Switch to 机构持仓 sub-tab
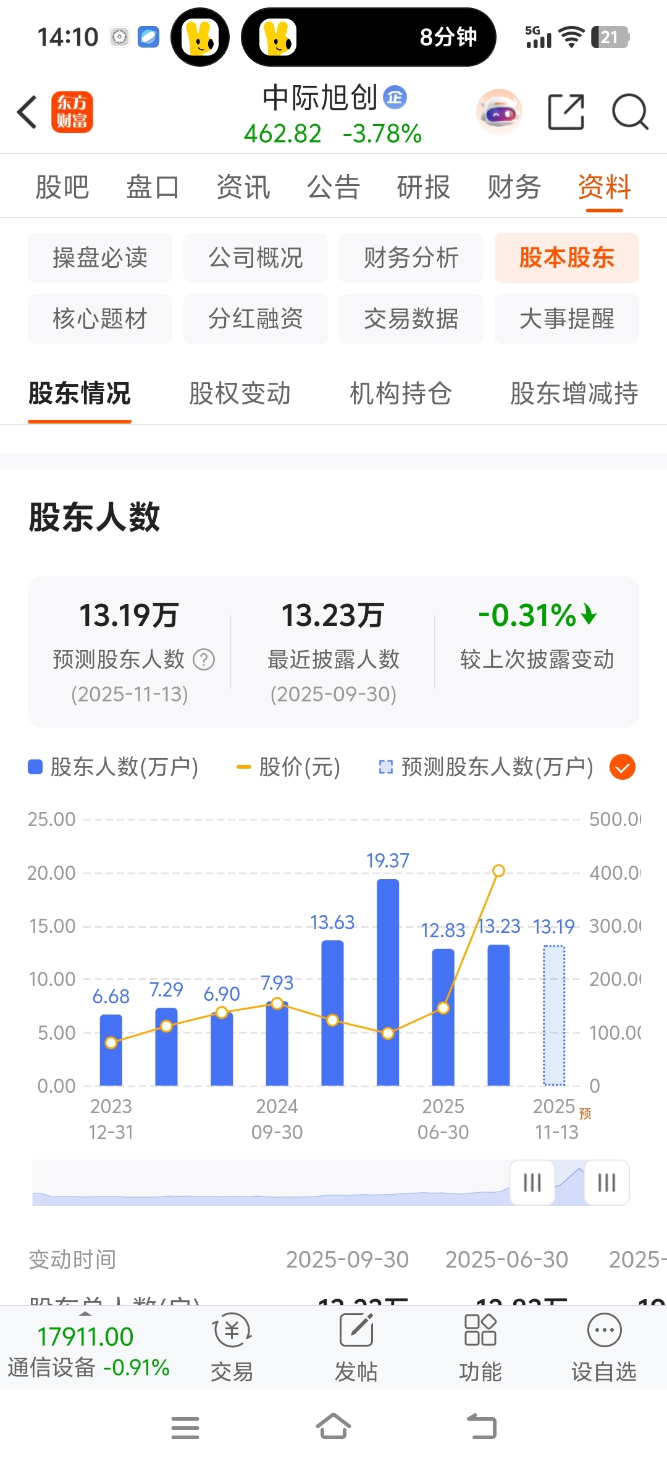This screenshot has width=667, height=1467. [x=401, y=393]
